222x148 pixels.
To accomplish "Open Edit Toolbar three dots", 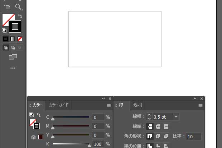I will 13,68.
